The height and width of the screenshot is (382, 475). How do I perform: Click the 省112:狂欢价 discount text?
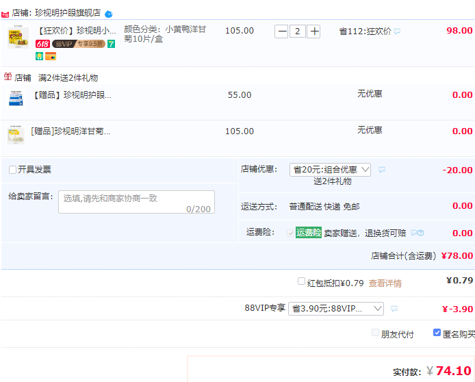tap(365, 31)
